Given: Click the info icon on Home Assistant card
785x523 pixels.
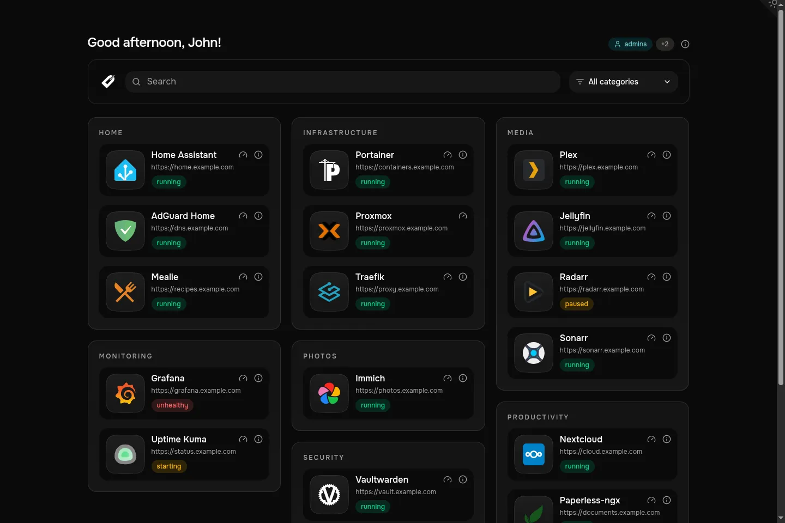Looking at the screenshot, I should pyautogui.click(x=258, y=155).
